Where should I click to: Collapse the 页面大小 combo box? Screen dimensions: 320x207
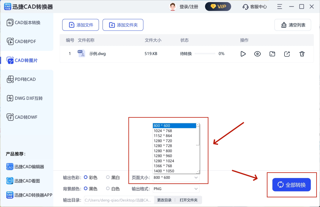coord(176,177)
